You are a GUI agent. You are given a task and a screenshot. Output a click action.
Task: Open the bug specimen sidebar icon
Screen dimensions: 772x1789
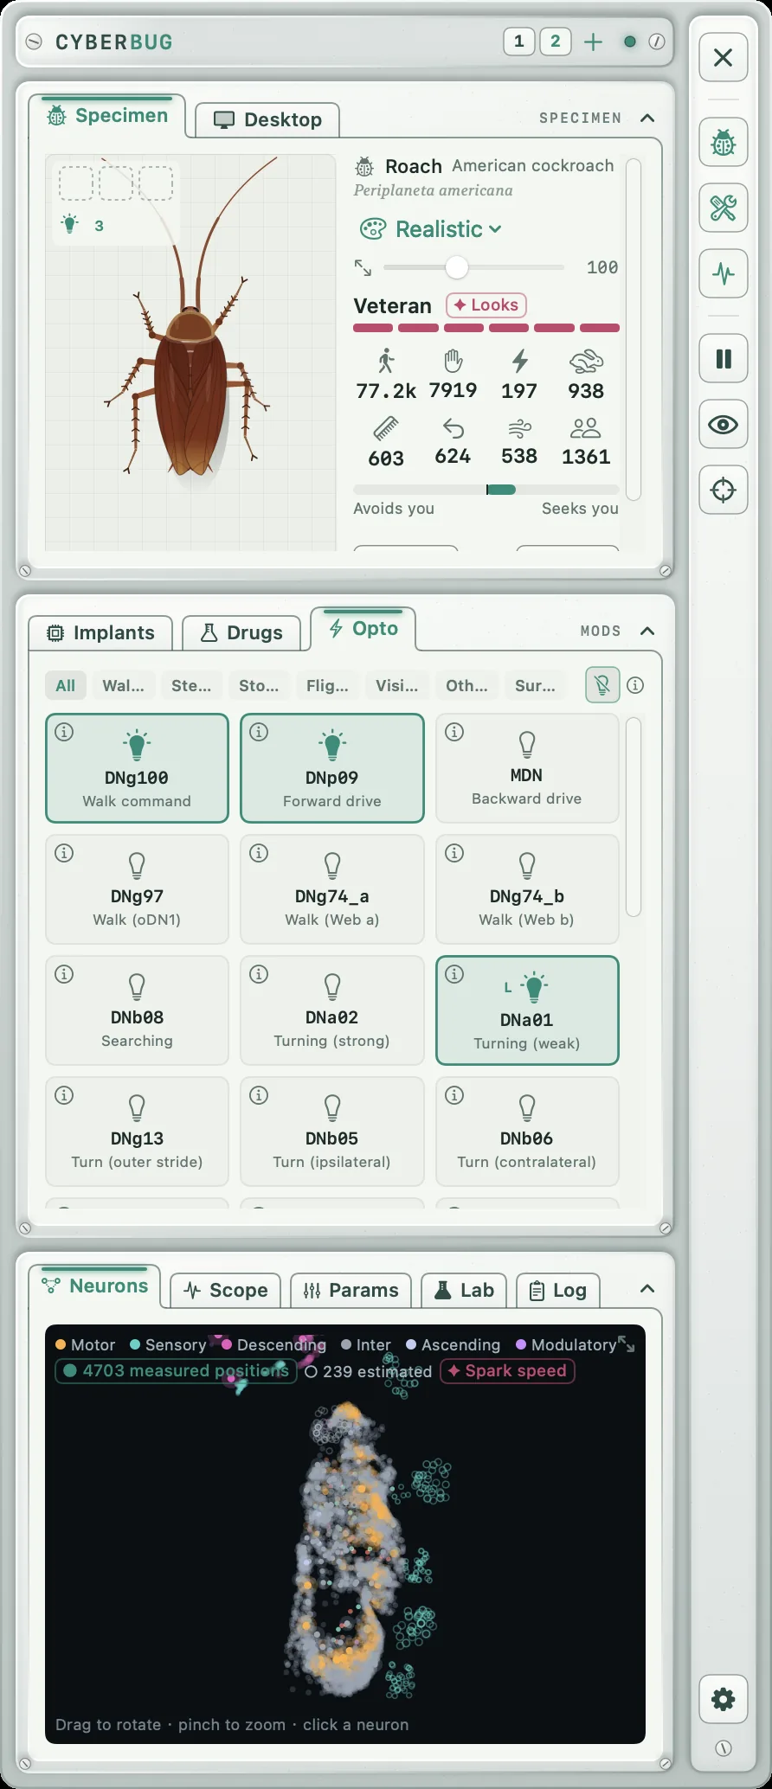pos(723,143)
